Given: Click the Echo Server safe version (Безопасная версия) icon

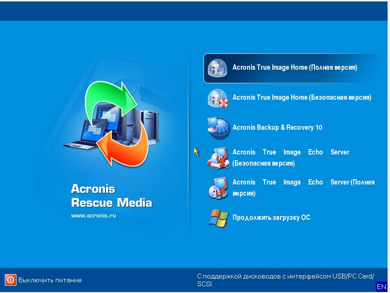Looking at the screenshot, I should pyautogui.click(x=218, y=158).
